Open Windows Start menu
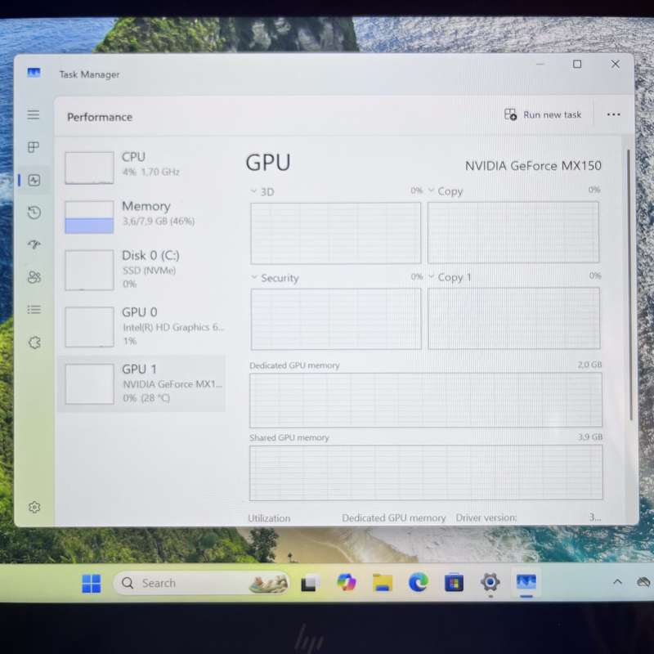This screenshot has height=654, width=654. point(92,583)
